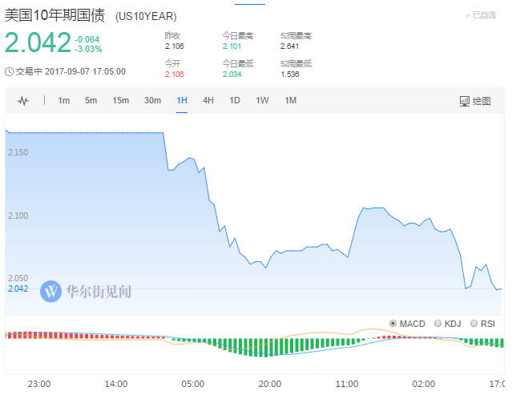Click the line chart type icon
Viewport: 512px width, 399px height.
pos(22,100)
